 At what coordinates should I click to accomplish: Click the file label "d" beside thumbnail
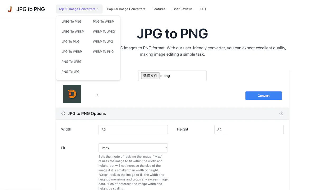(97, 95)
